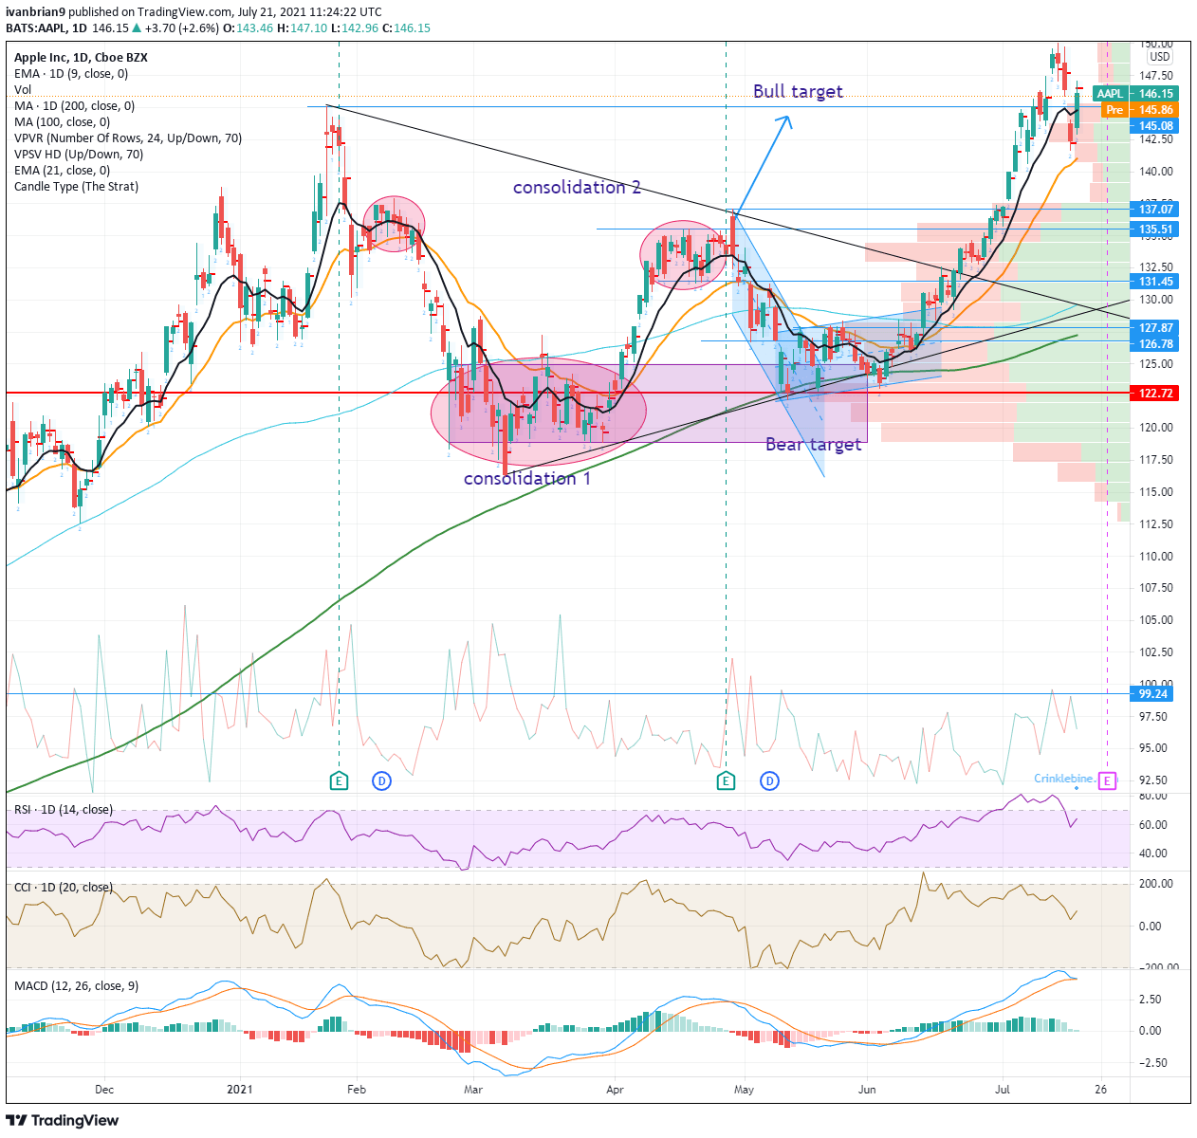Click the CCI 200.00 scale value
The height and width of the screenshot is (1138, 1197).
[x=1156, y=884]
